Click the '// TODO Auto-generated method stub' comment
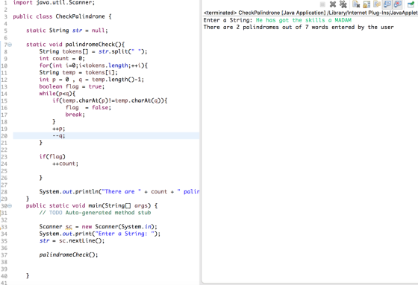418x285 pixels. coord(96,213)
